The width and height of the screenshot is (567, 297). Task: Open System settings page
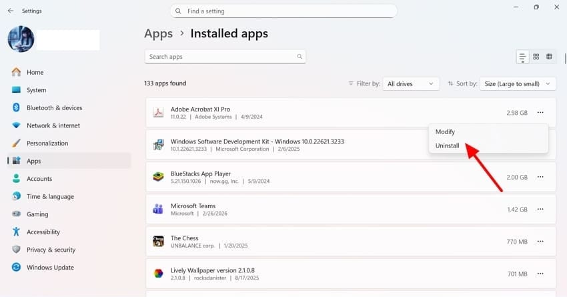pyautogui.click(x=69, y=90)
